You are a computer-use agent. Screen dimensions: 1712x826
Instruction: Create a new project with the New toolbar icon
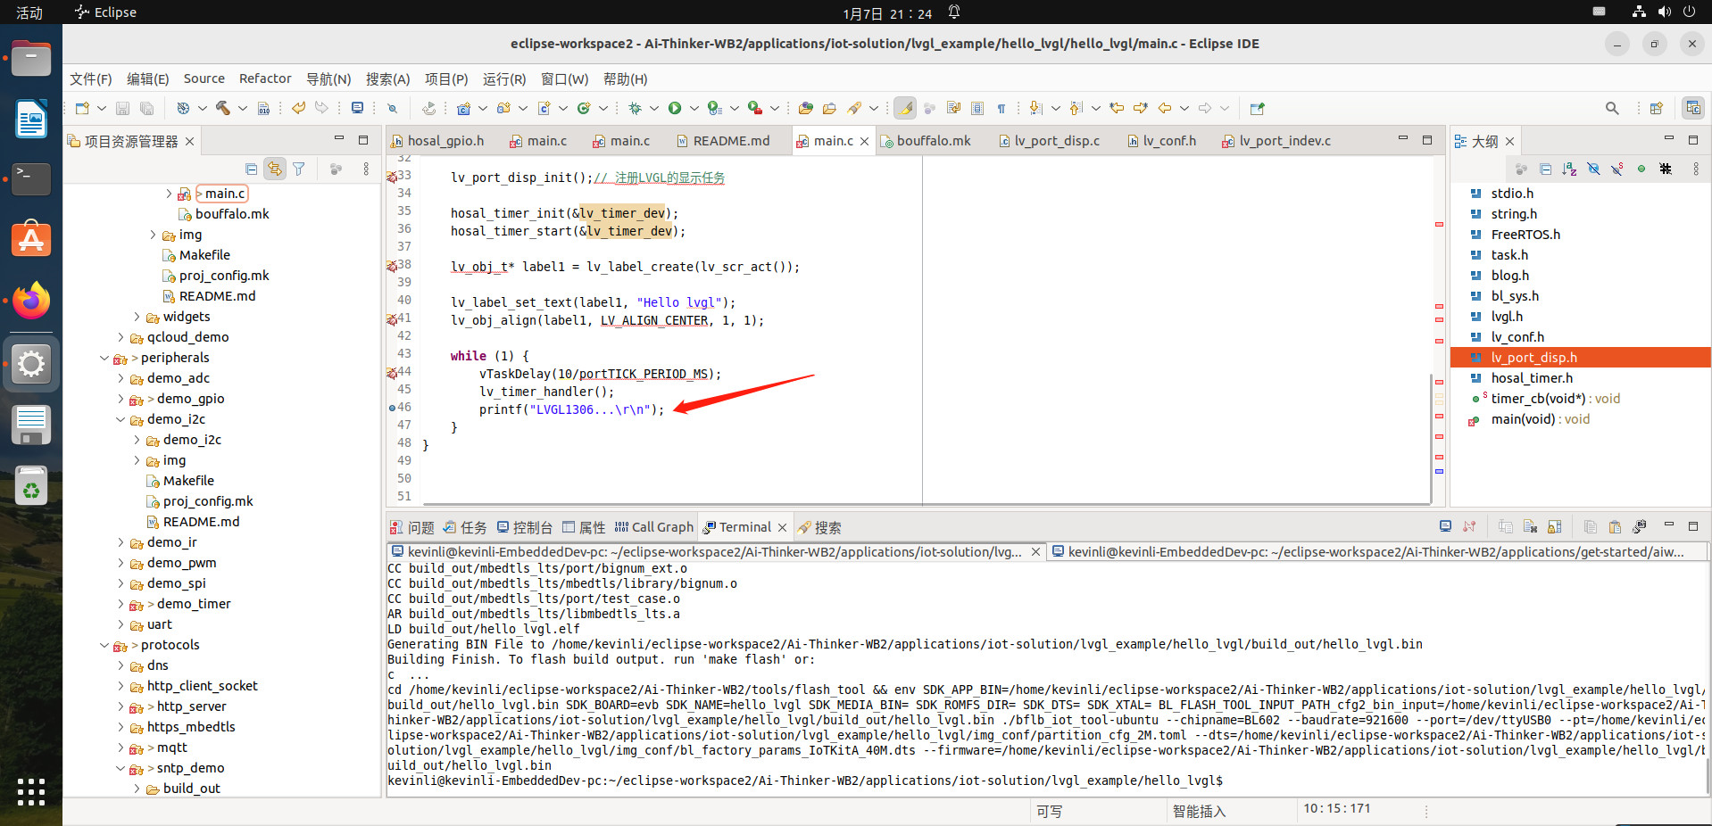82,108
